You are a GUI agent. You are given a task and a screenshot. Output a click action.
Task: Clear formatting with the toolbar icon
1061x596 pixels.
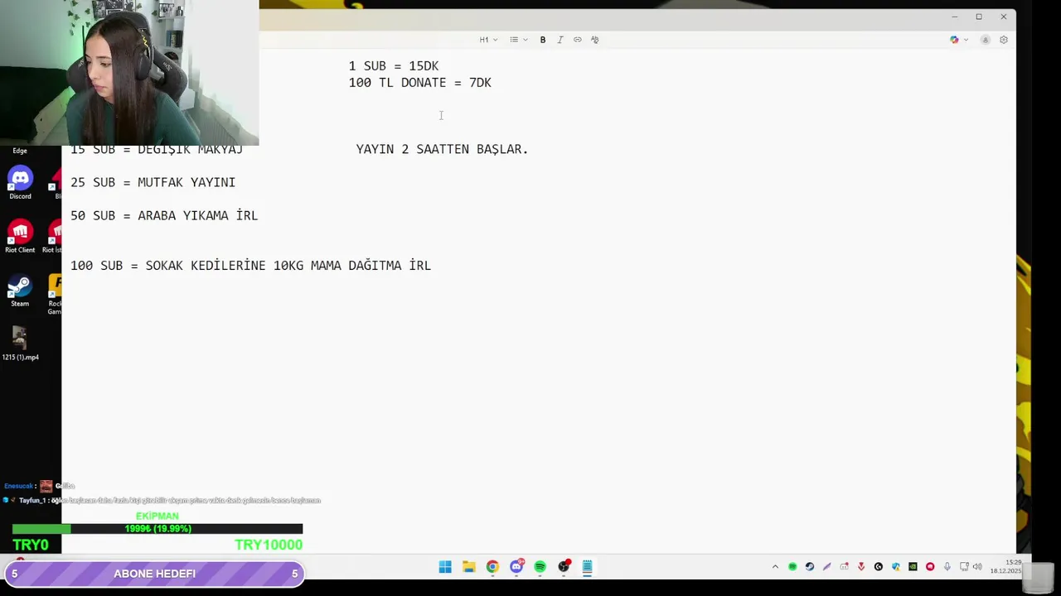click(x=594, y=40)
